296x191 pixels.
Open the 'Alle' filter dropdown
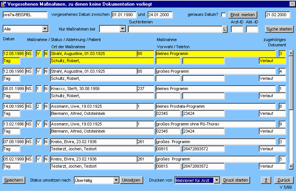(x=45, y=29)
